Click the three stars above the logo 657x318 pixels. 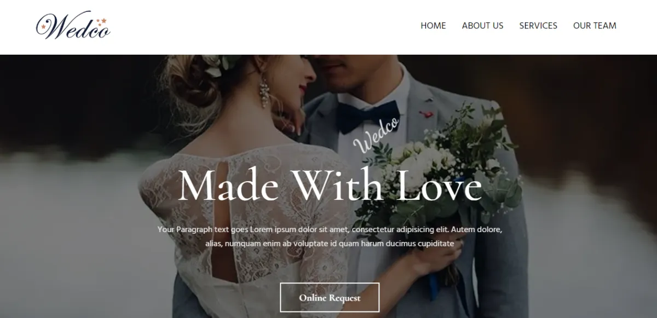(100, 22)
